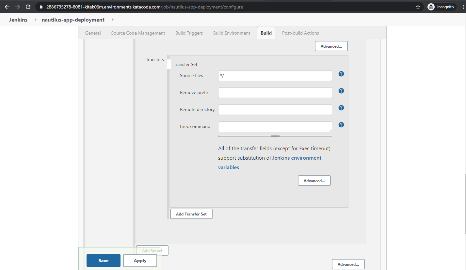The height and width of the screenshot is (270, 466).
Task: Click Add Transfer Set button
Action: coord(191,214)
